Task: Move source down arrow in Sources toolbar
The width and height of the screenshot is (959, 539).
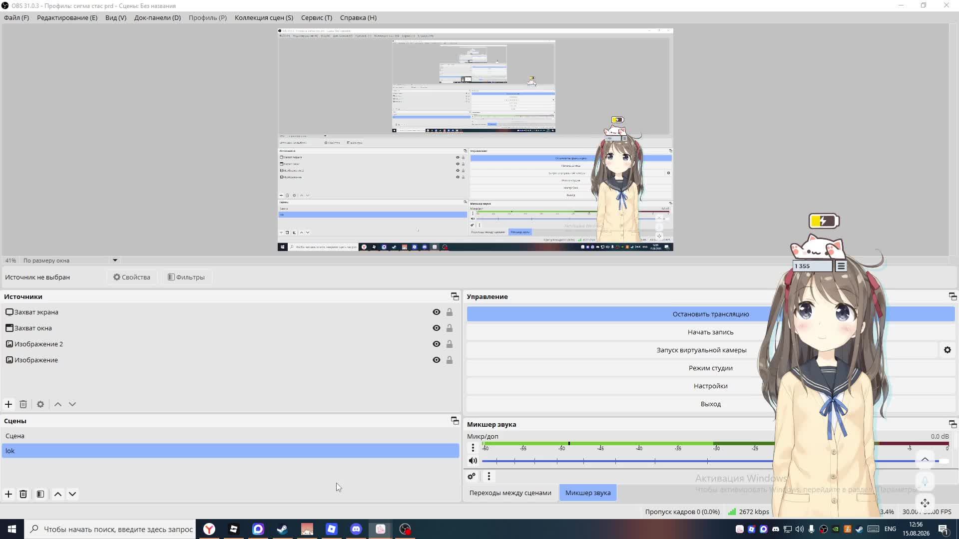Action: [x=72, y=404]
